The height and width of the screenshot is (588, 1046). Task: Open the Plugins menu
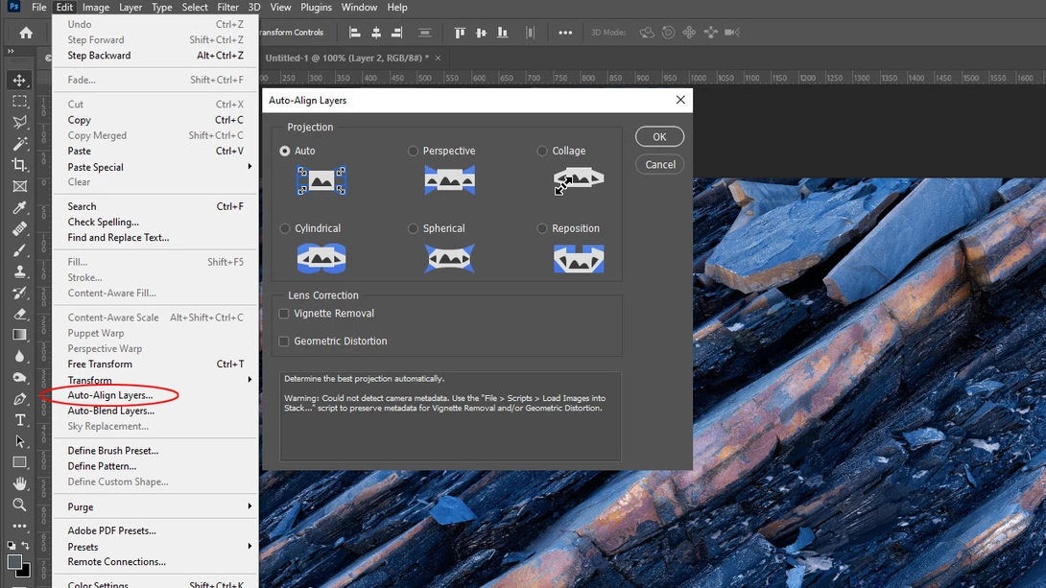click(316, 8)
